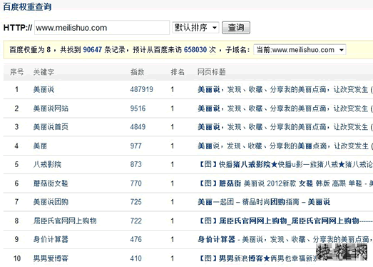Open the keyword link 美丽说网站
This screenshot has height=267, width=373.
[x=51, y=109]
